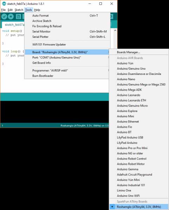Open the Help menu
The height and width of the screenshot is (210, 169).
[x=37, y=10]
